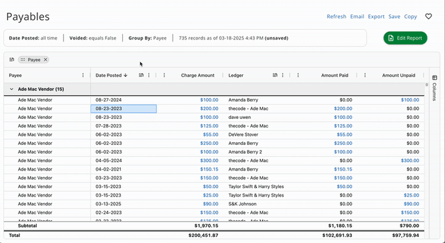Screen dimensions: 445x243
Task: Click the 07-28-2023 date cell
Action: point(109,126)
